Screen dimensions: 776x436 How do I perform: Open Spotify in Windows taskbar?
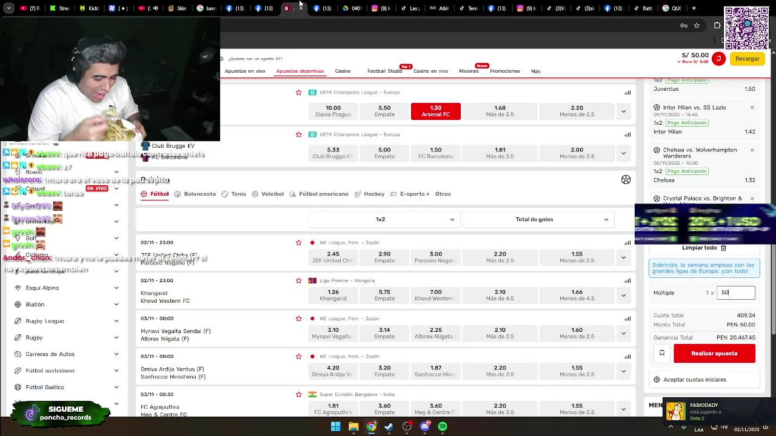click(x=443, y=427)
